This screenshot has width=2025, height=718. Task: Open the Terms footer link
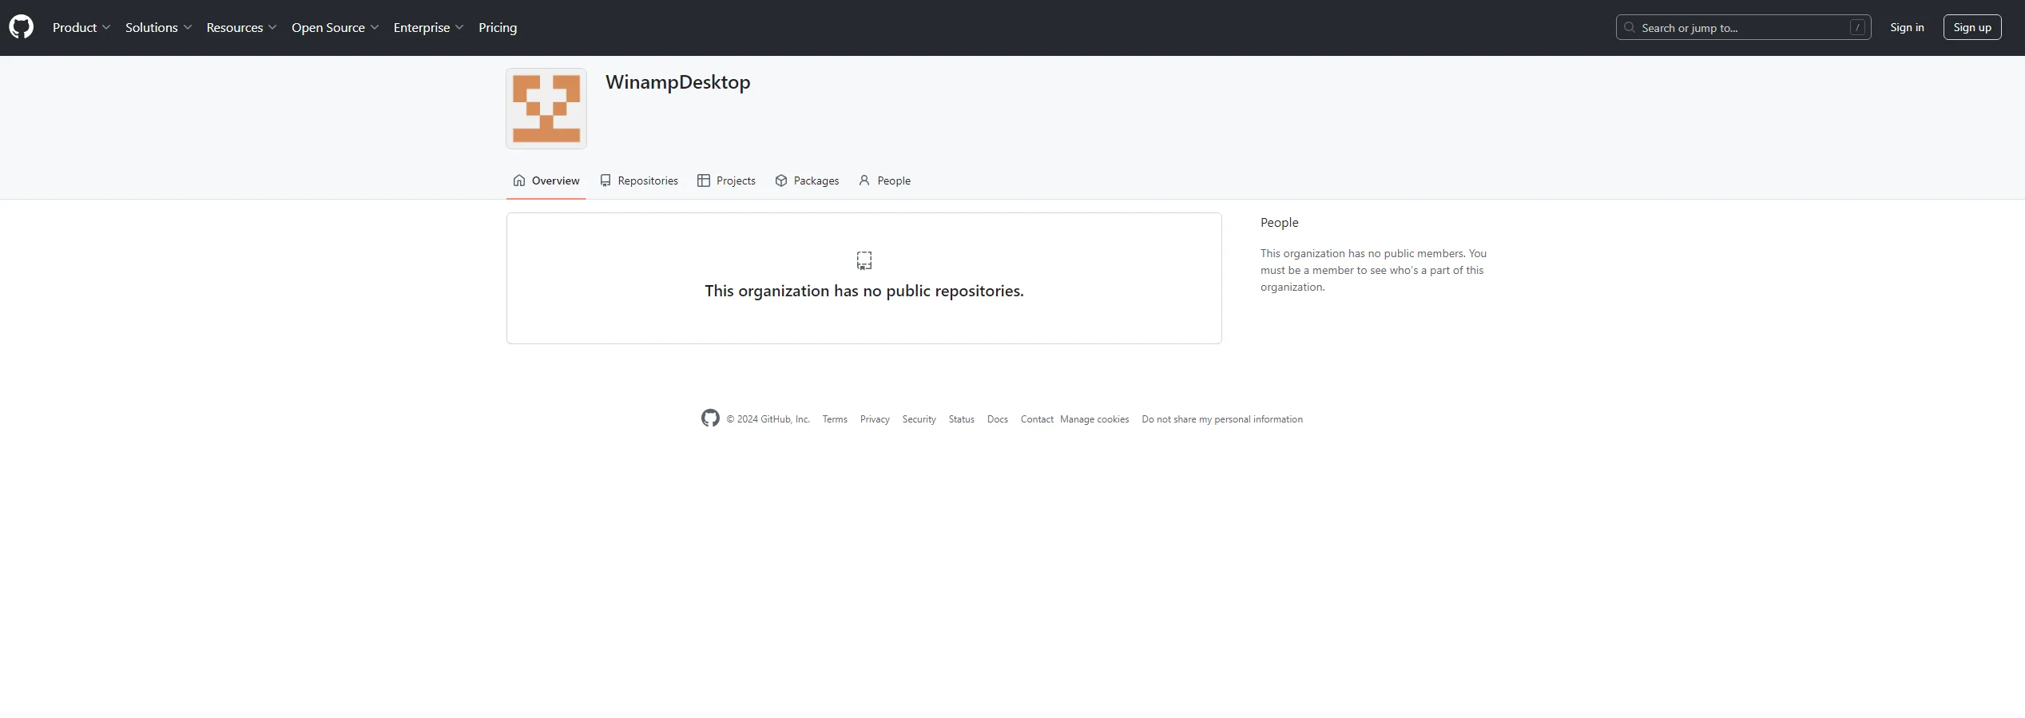(835, 419)
